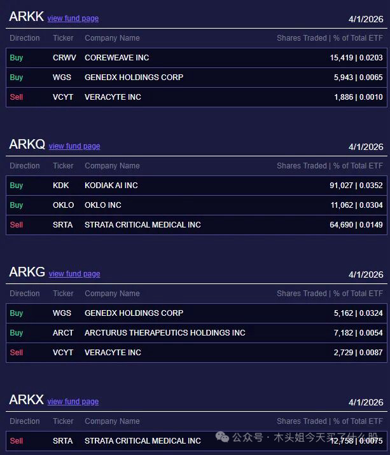Open ARKG view fund page link
This screenshot has width=390, height=455.
[x=74, y=274]
